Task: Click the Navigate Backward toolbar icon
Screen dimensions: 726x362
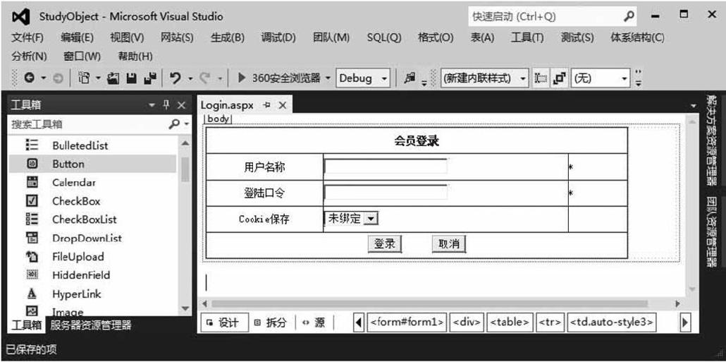Action: (29, 78)
